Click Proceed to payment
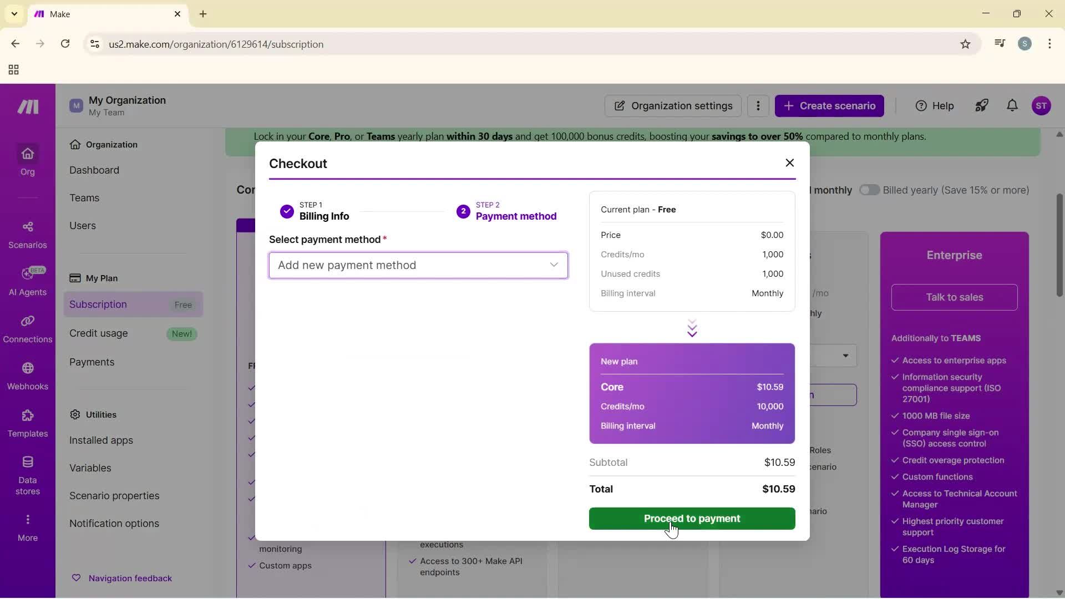Screen dimensions: 1065x599 (x=692, y=519)
